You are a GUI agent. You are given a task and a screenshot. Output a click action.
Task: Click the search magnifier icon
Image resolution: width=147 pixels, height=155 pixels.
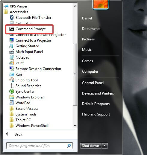tap(69, 146)
